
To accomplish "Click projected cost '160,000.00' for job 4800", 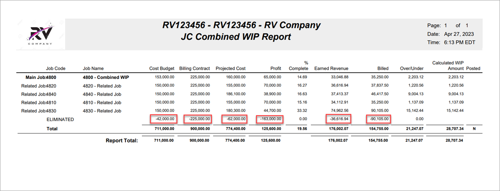I will [x=236, y=77].
